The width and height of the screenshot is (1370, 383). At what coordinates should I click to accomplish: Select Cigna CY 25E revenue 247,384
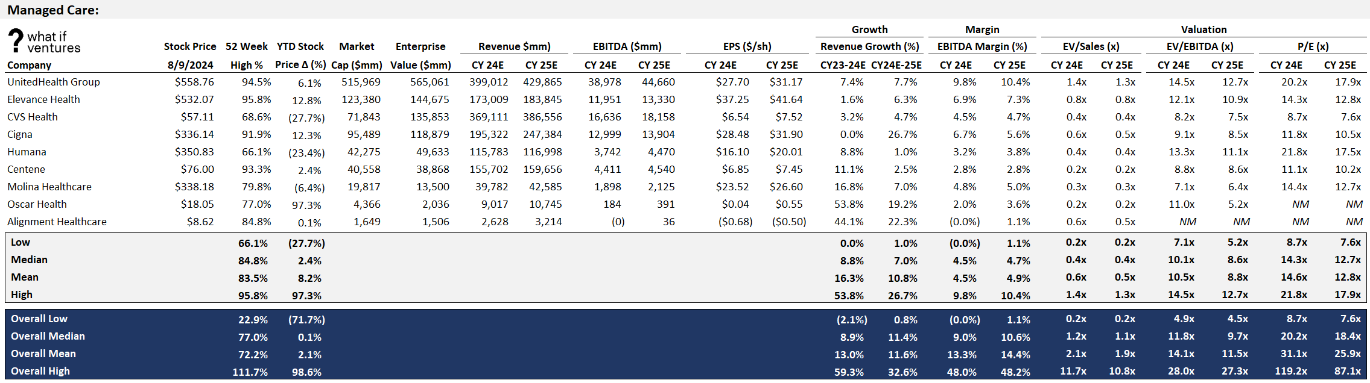[542, 134]
